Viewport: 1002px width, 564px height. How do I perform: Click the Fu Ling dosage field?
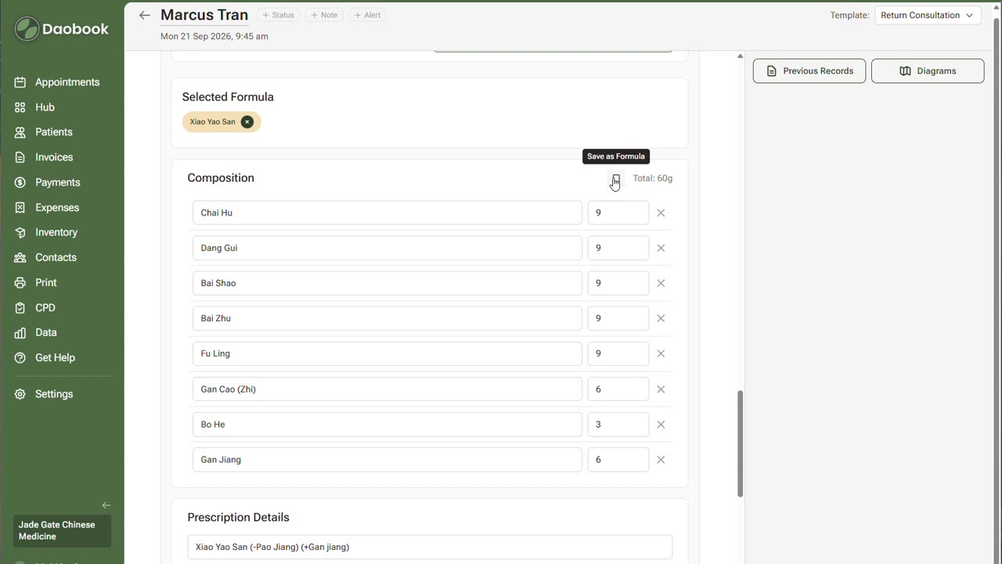coord(618,354)
